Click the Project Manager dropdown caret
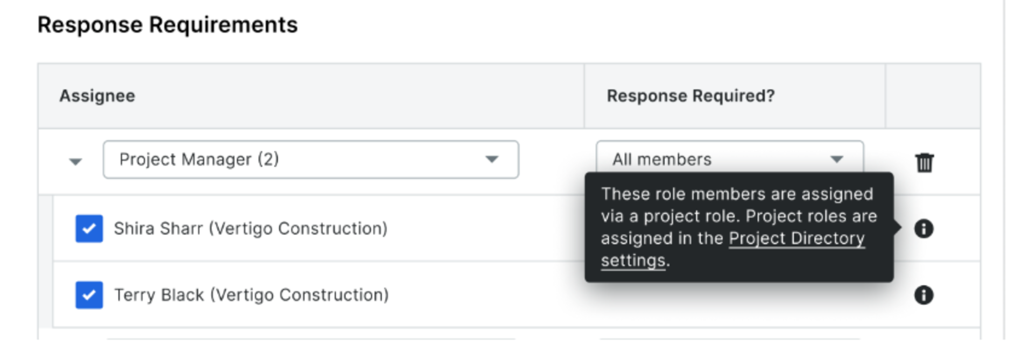 point(491,159)
